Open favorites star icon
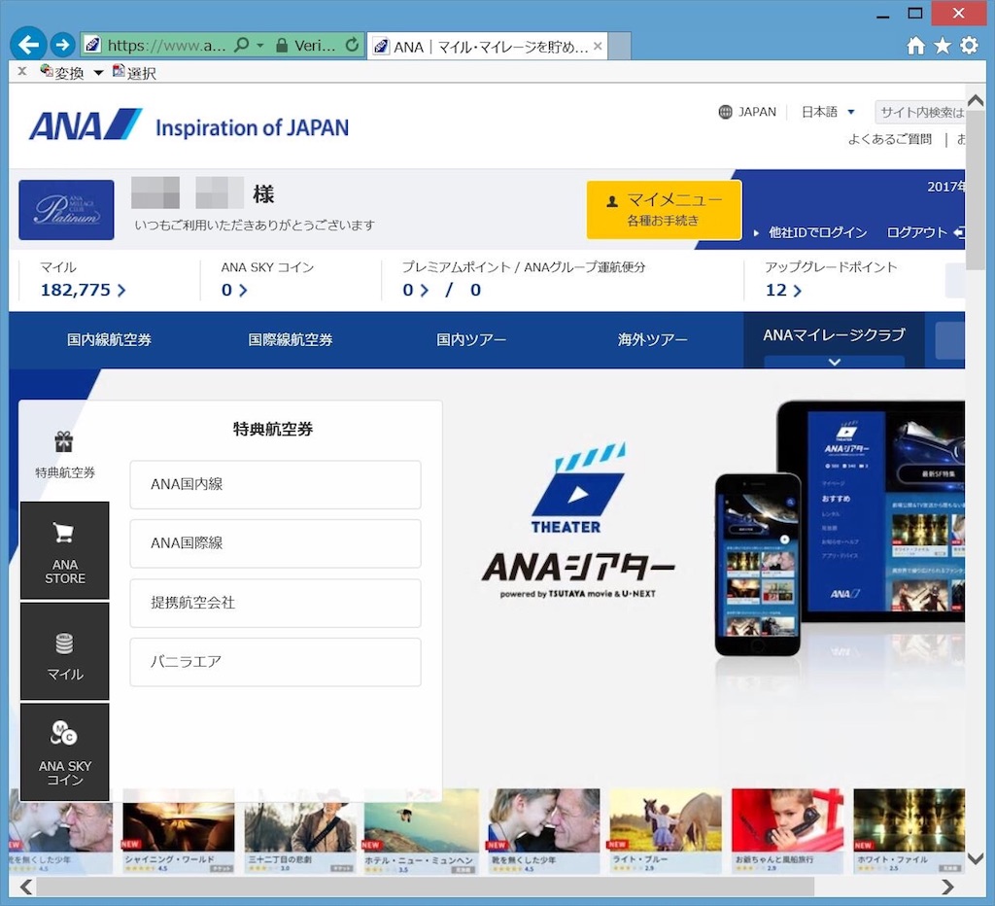The height and width of the screenshot is (906, 995). point(943,46)
